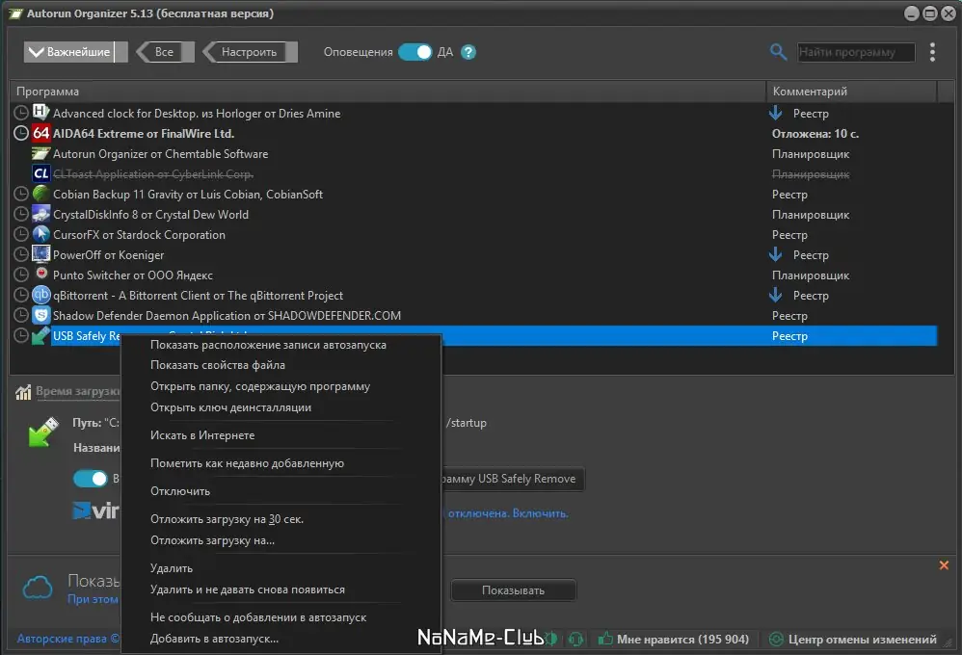Click the 'Отложена: 10 с.' comment cell
The image size is (962, 655).
click(815, 134)
